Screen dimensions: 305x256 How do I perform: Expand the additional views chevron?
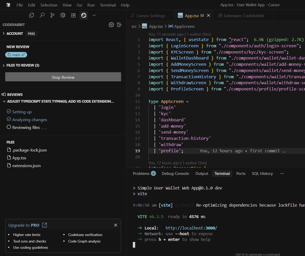pos(94,15)
